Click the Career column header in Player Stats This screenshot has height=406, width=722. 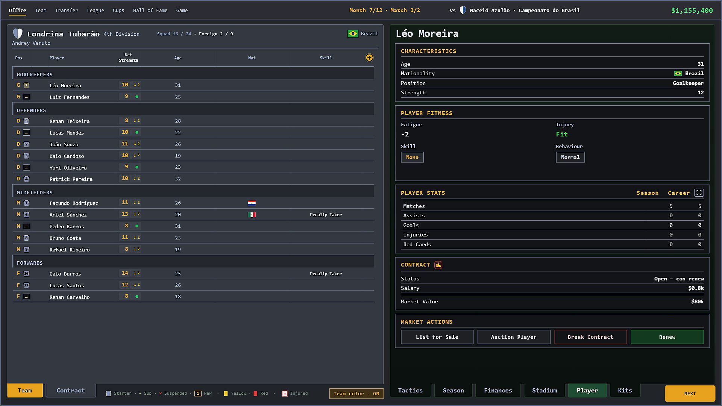(679, 193)
